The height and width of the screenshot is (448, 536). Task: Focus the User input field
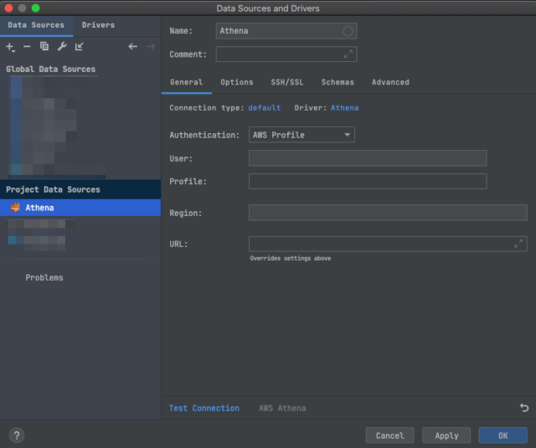click(x=368, y=158)
